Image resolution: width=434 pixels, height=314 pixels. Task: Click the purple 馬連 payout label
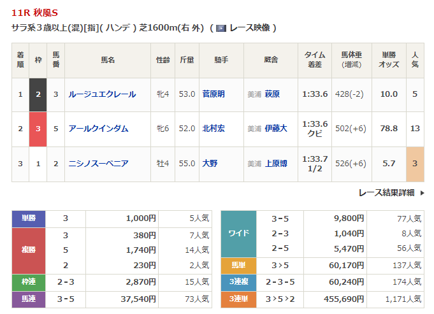[x=29, y=299]
